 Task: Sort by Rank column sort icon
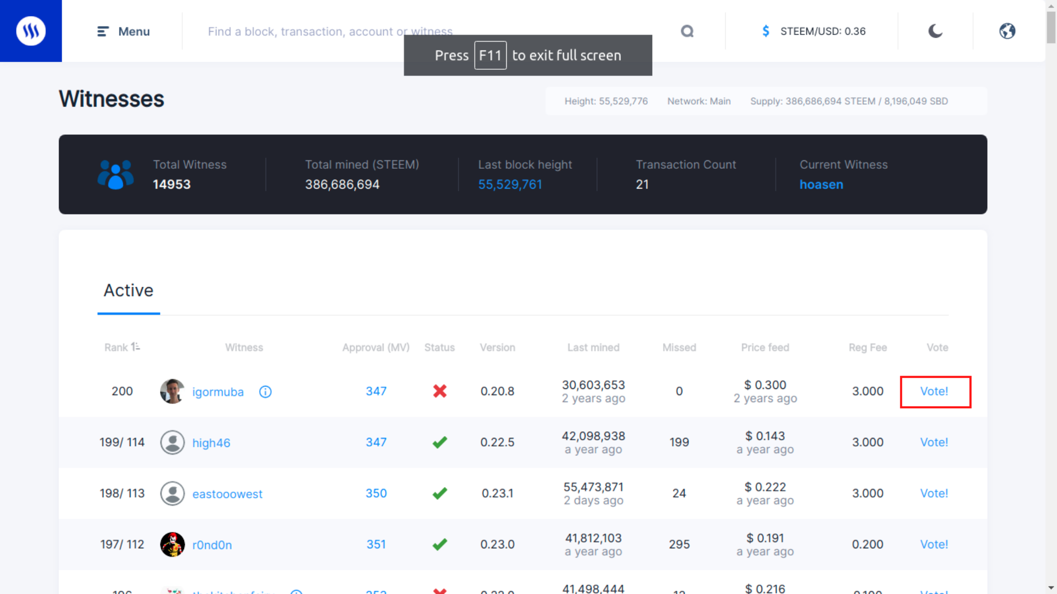(x=135, y=347)
